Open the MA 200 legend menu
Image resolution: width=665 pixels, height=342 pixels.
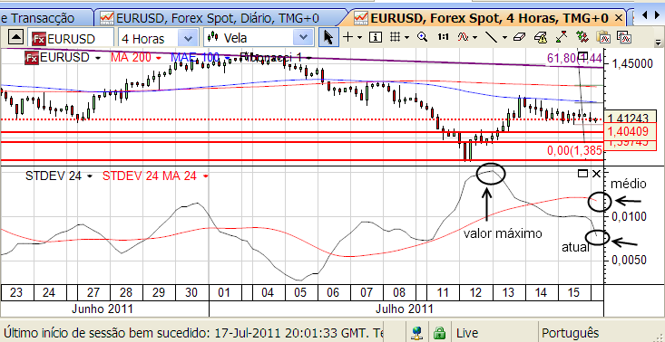158,58
